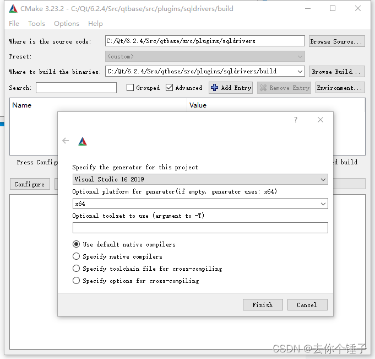Select Specify native compilers option
The image size is (375, 359).
[x=76, y=256]
